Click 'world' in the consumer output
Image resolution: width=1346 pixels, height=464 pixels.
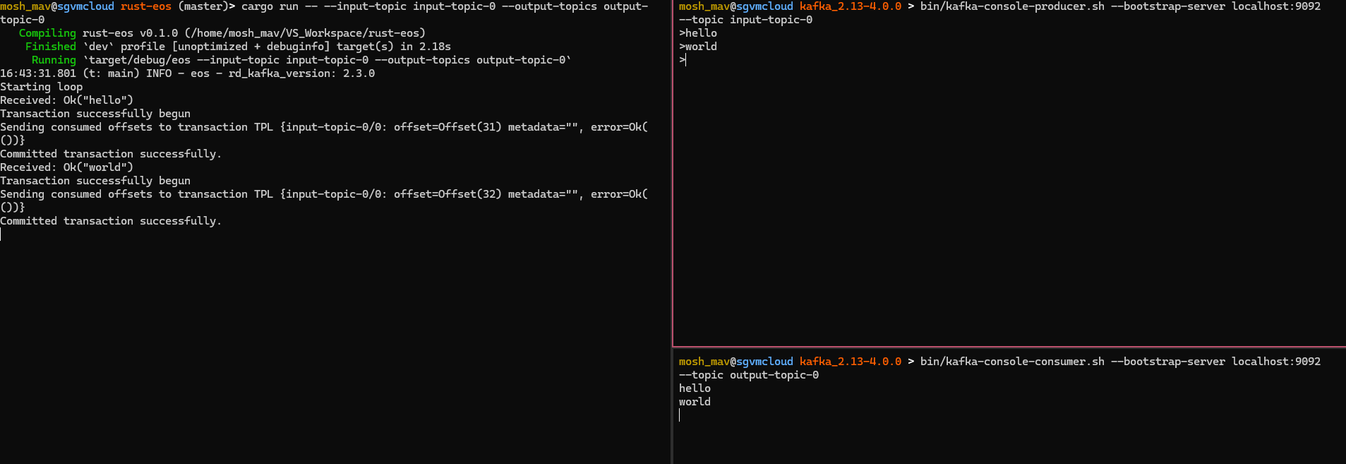[695, 402]
